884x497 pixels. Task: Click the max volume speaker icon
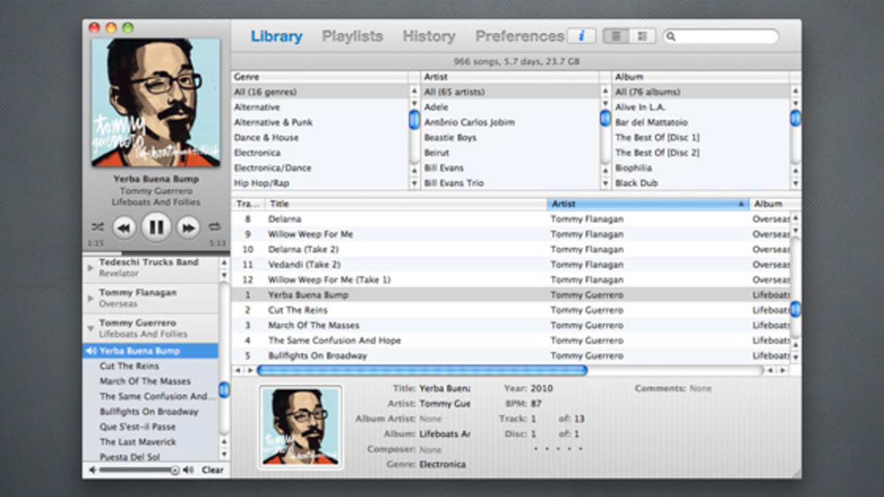188,470
